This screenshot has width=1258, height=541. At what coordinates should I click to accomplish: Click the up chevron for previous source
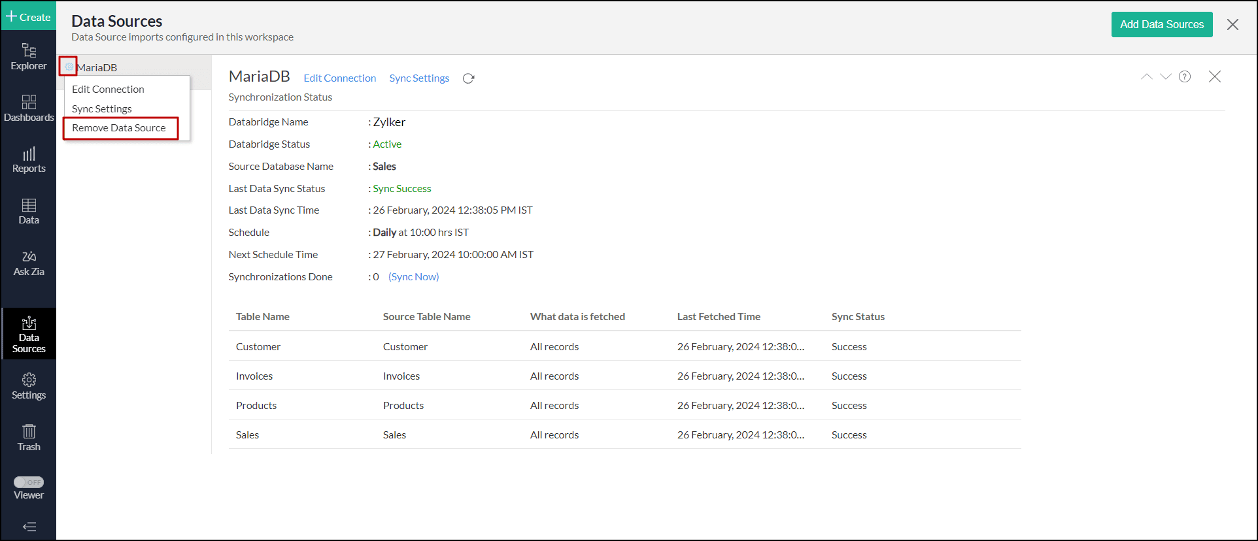pos(1146,76)
